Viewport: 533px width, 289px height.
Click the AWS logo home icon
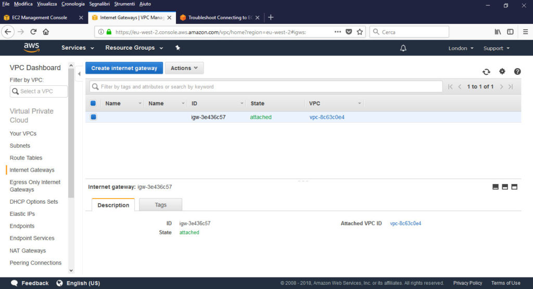tap(32, 47)
